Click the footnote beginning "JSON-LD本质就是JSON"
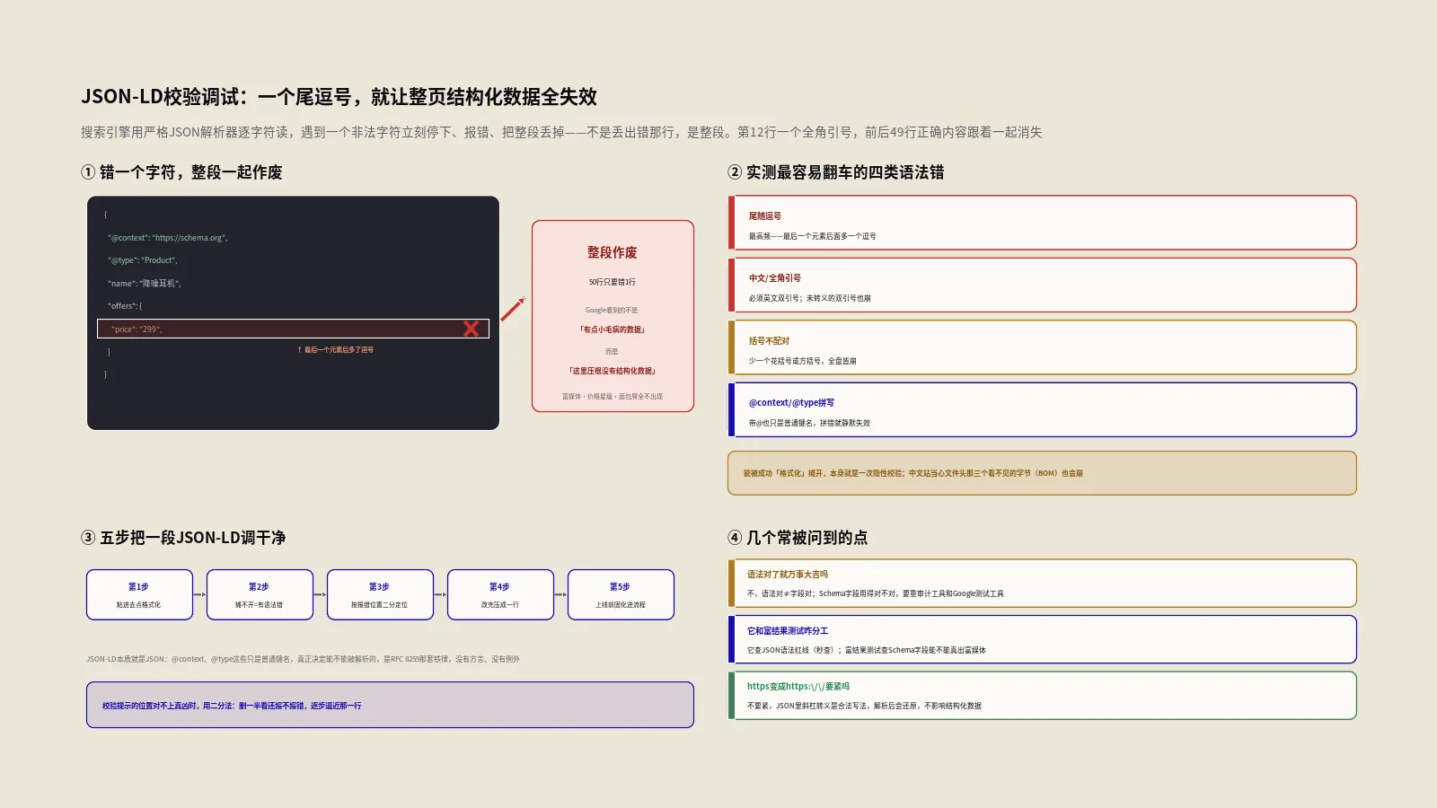The image size is (1437, 808). [303, 659]
